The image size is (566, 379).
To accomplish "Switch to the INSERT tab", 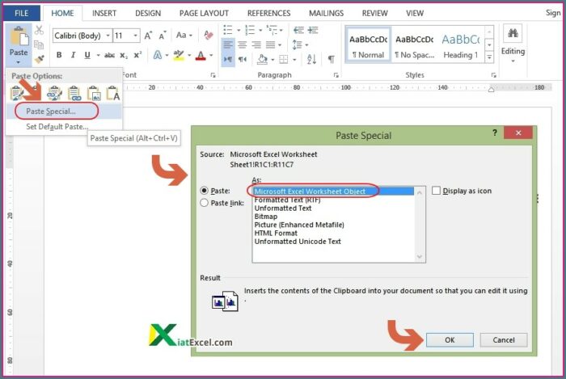I will tap(104, 14).
